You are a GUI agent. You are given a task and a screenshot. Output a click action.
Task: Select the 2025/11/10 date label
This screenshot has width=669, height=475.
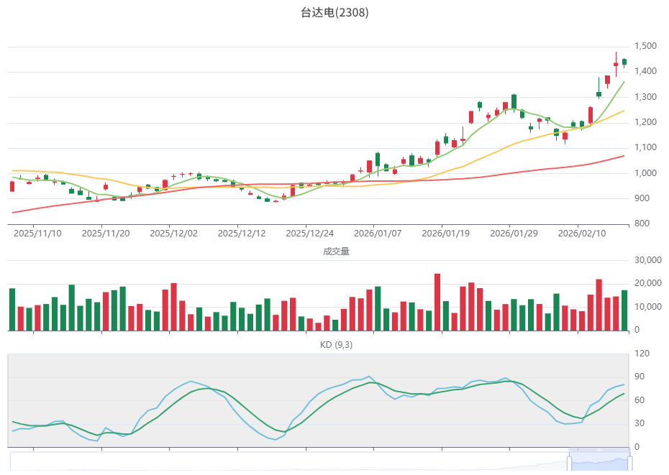[37, 234]
